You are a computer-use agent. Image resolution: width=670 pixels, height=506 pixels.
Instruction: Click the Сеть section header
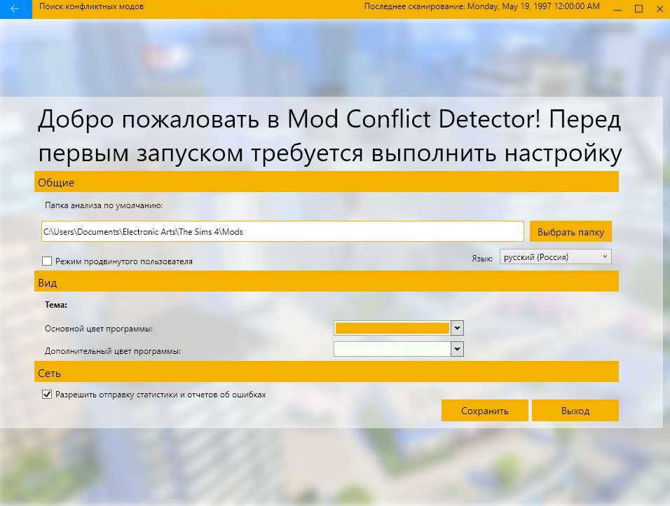(x=327, y=373)
